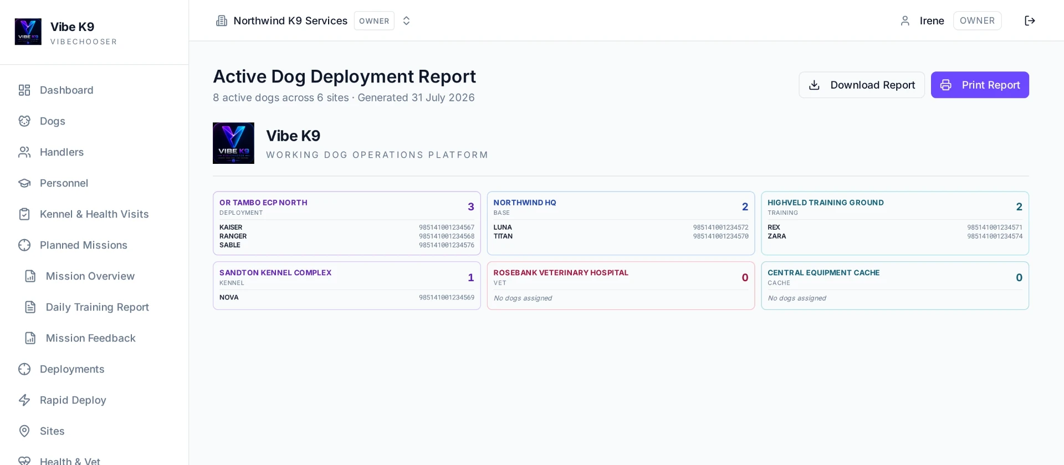Click Download Report button

pyautogui.click(x=862, y=85)
